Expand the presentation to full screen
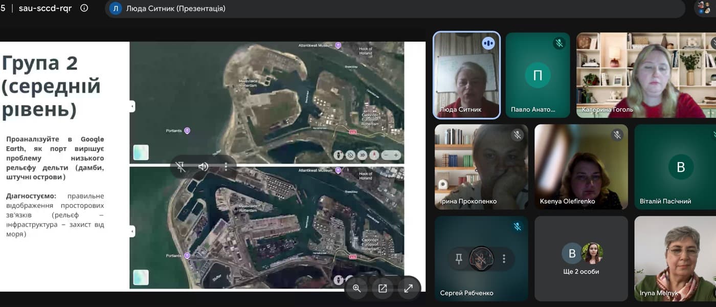The height and width of the screenshot is (307, 716). click(408, 288)
